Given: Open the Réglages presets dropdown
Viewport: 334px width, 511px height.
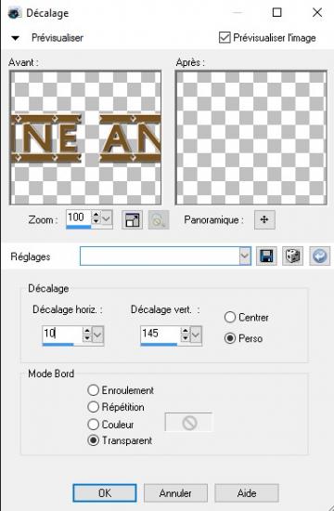Looking at the screenshot, I should tap(245, 256).
